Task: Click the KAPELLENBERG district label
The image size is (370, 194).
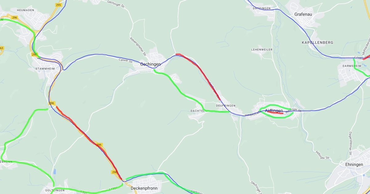Action: click(x=317, y=42)
